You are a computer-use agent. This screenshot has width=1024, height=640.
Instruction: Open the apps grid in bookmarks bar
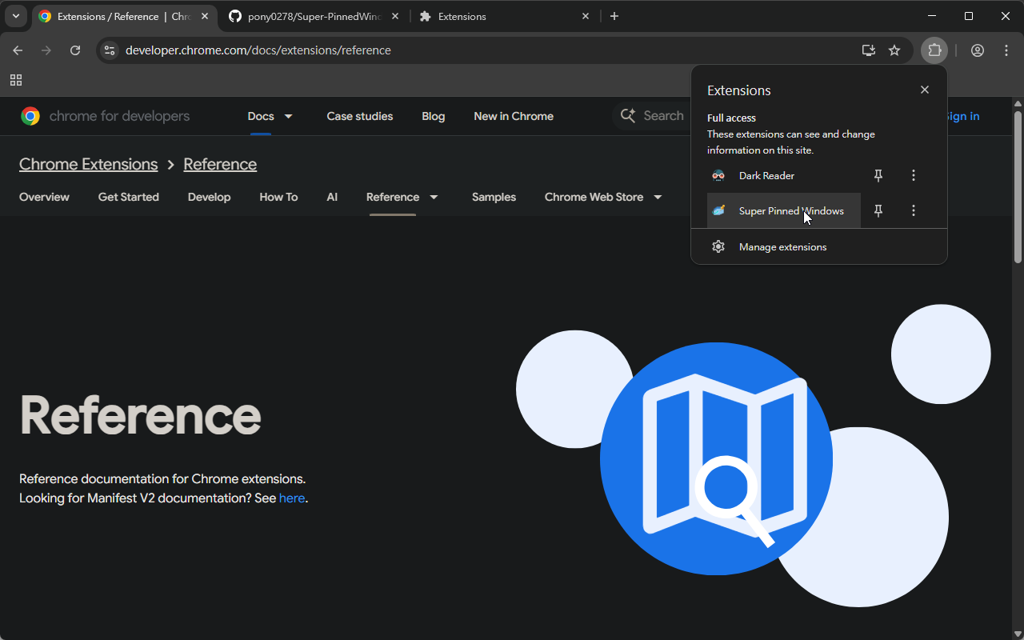(x=16, y=80)
